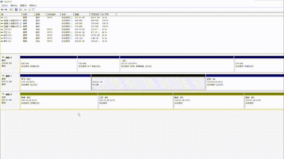Sort by the 状态 column header
This screenshot has width=284, height=159.
click(67, 14)
